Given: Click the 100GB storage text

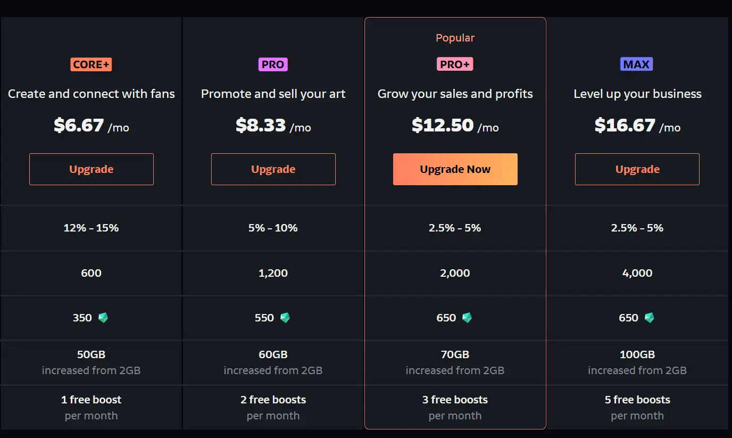Looking at the screenshot, I should pyautogui.click(x=637, y=354).
